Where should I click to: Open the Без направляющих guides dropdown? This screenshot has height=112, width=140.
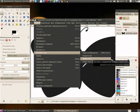(15, 78)
